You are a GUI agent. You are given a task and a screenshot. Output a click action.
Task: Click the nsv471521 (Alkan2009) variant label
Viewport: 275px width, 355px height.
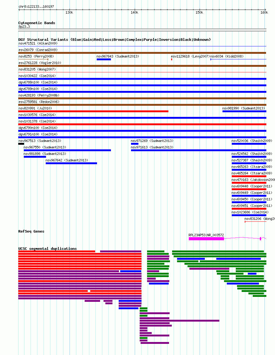pos(38,43)
